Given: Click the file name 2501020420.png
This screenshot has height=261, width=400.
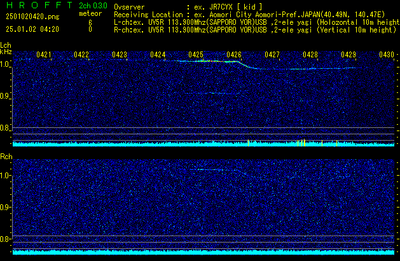Looking at the screenshot, I should click(32, 17).
